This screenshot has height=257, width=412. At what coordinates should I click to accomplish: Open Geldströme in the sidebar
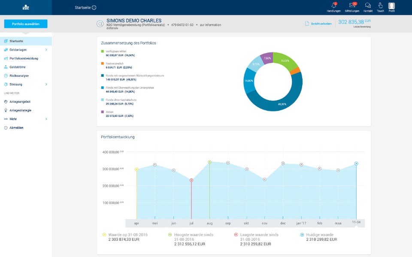click(26, 67)
